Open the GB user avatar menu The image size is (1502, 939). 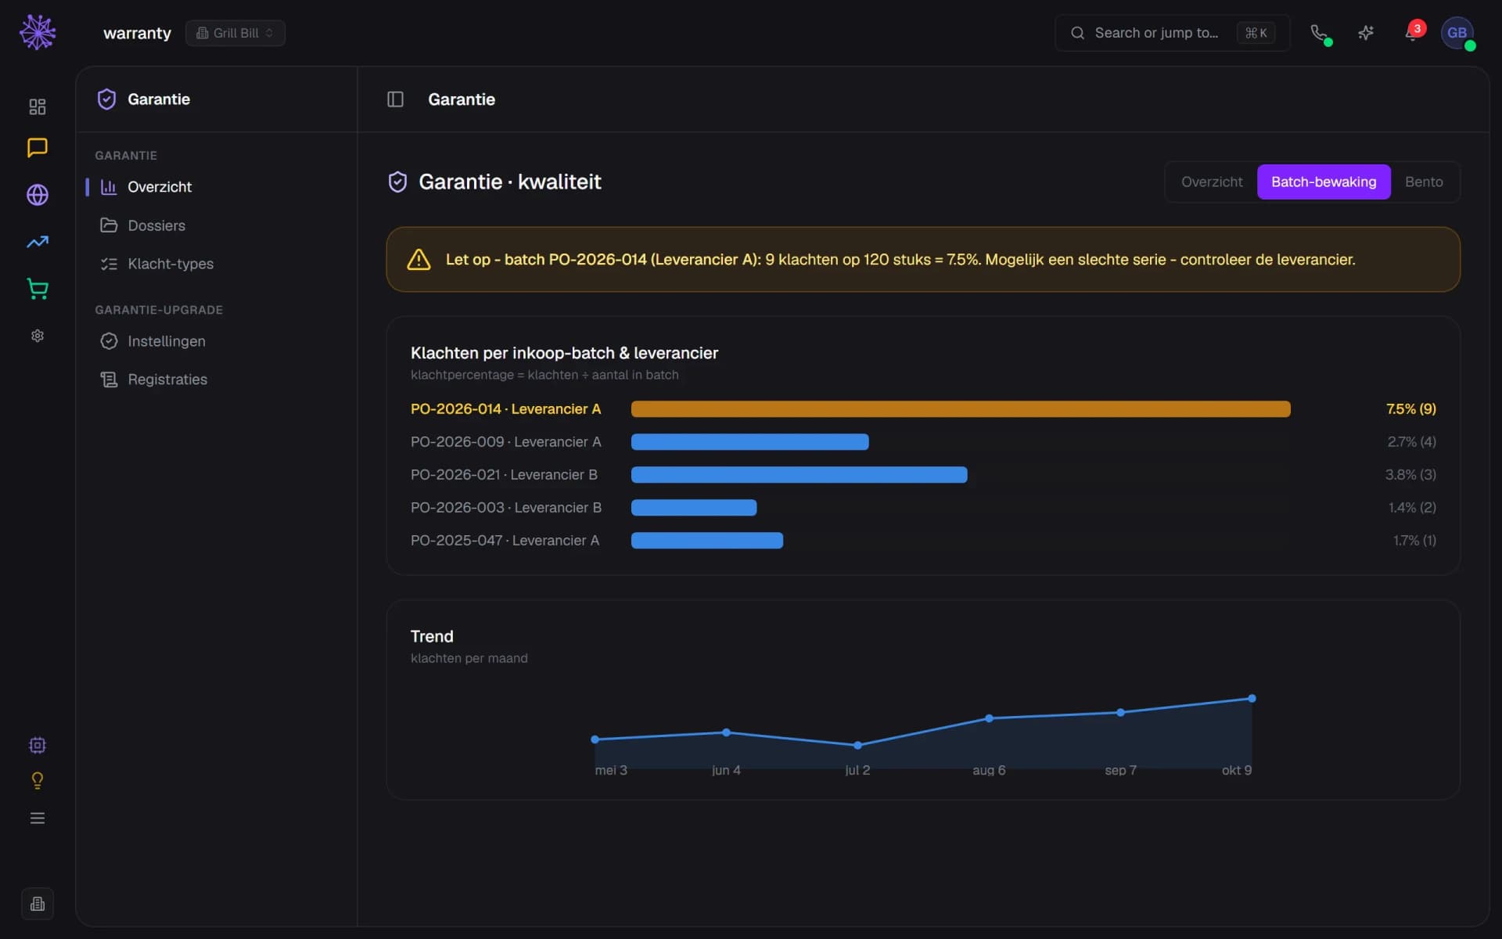[1457, 33]
